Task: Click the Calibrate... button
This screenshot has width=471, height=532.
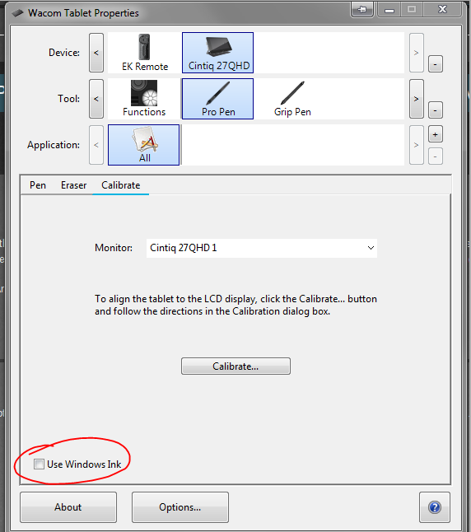Action: tap(235, 366)
